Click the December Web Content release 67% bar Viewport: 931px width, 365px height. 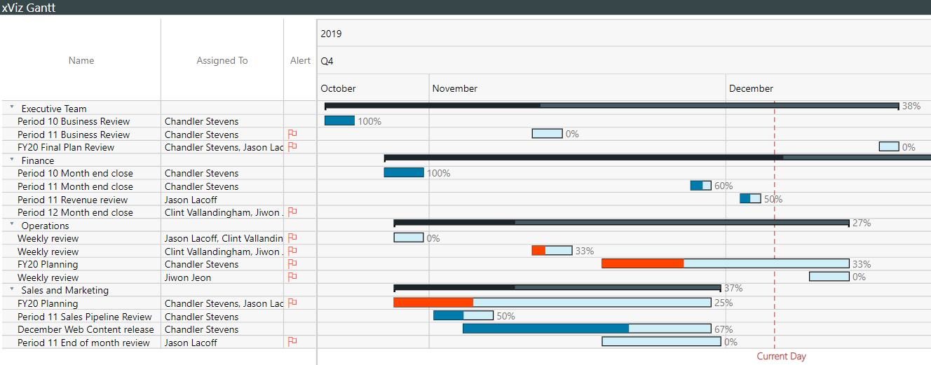click(587, 329)
